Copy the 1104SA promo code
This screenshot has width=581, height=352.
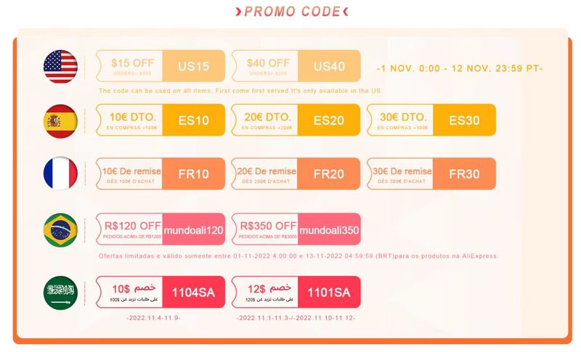pos(193,292)
